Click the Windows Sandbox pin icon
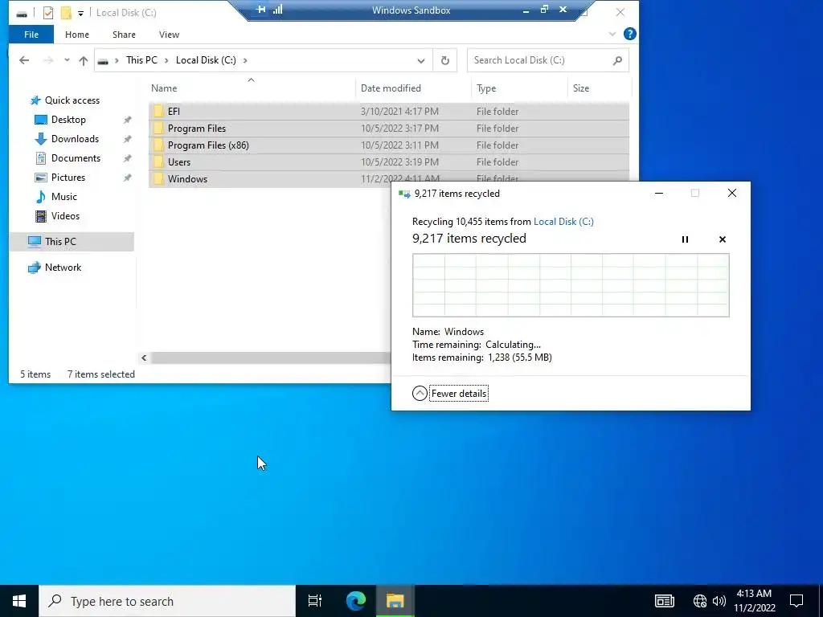 (x=260, y=10)
